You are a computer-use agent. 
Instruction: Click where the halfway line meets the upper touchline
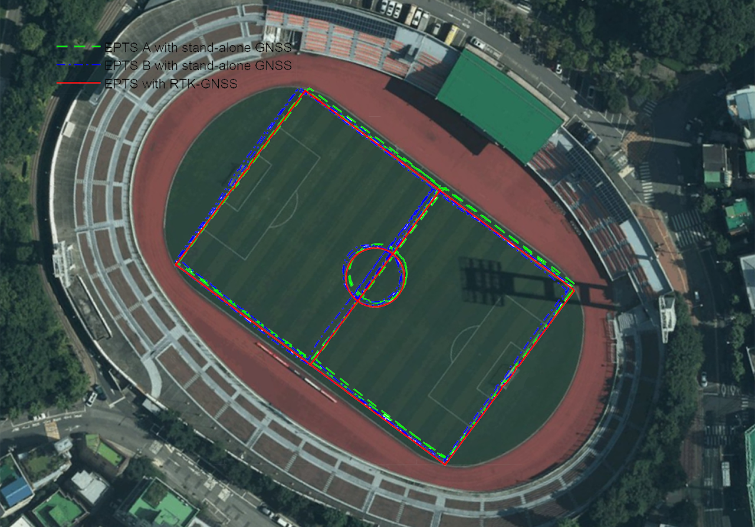(440, 190)
